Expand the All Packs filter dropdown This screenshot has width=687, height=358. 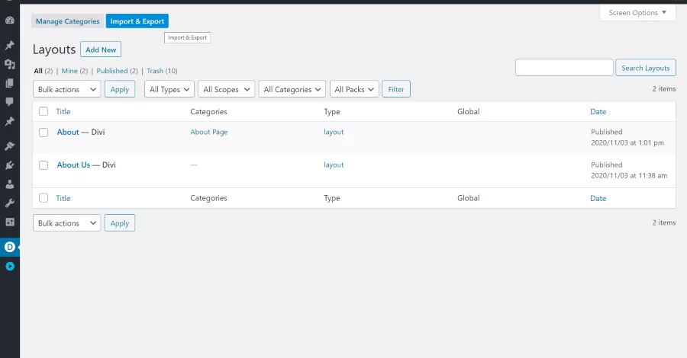tap(354, 89)
